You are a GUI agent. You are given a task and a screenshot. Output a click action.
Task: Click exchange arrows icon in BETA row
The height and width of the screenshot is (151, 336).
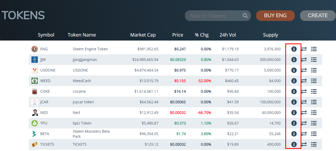304,134
